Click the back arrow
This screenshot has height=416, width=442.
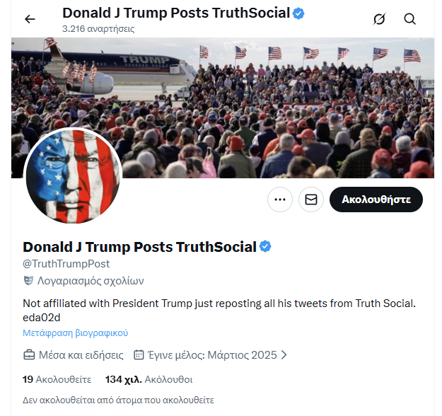pos(30,19)
